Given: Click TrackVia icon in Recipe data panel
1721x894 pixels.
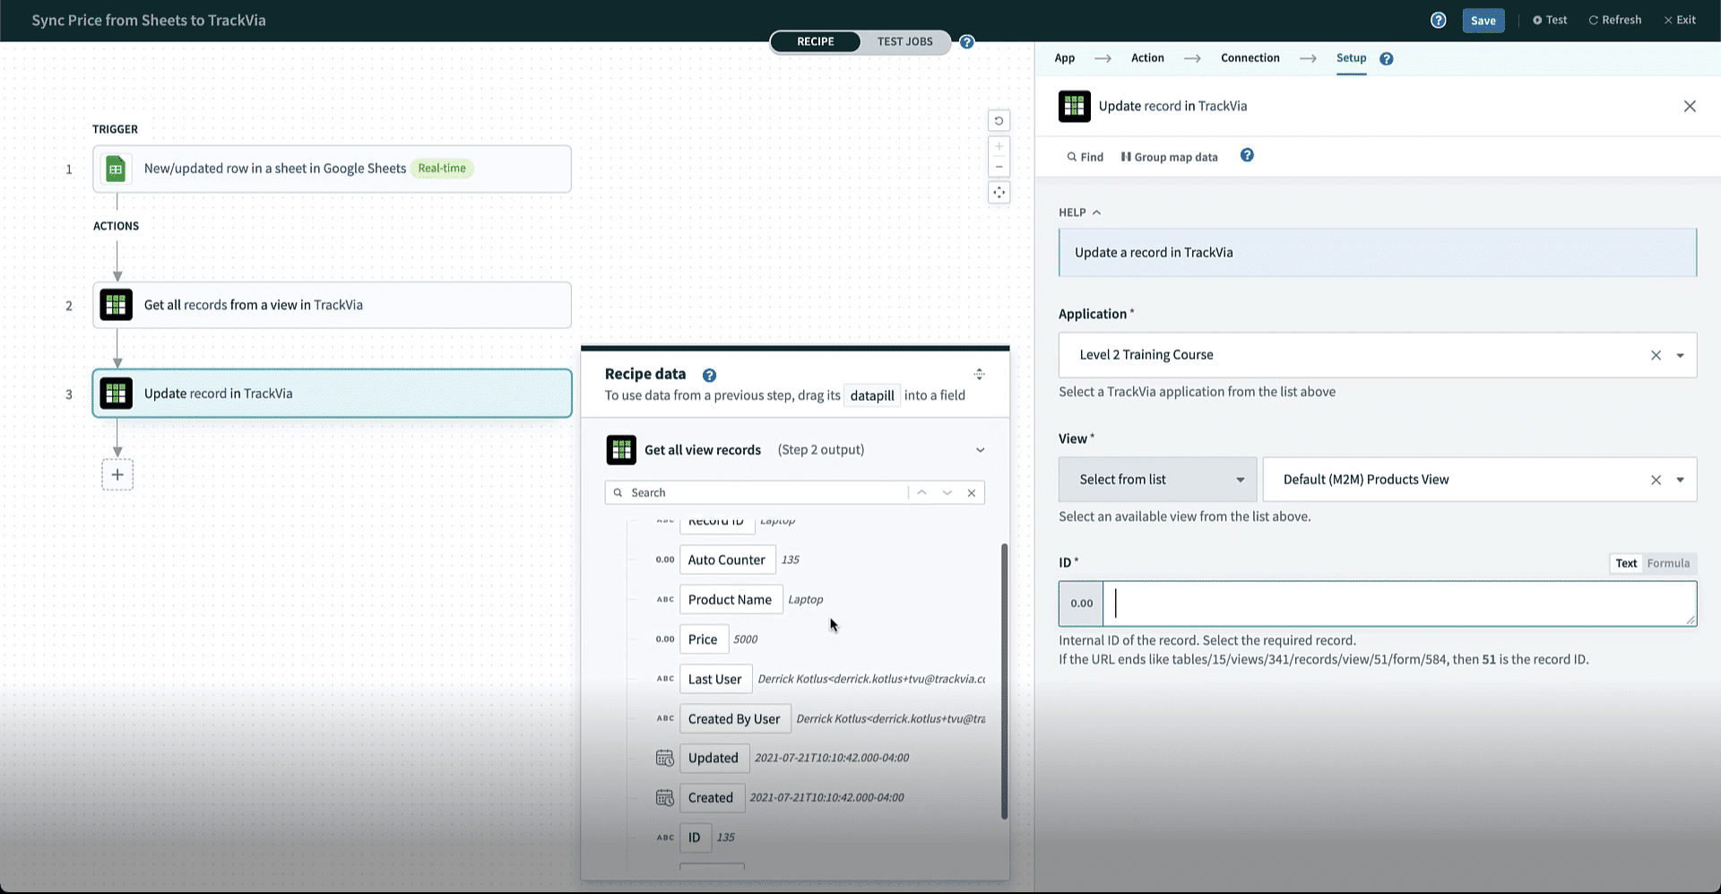Looking at the screenshot, I should (621, 450).
